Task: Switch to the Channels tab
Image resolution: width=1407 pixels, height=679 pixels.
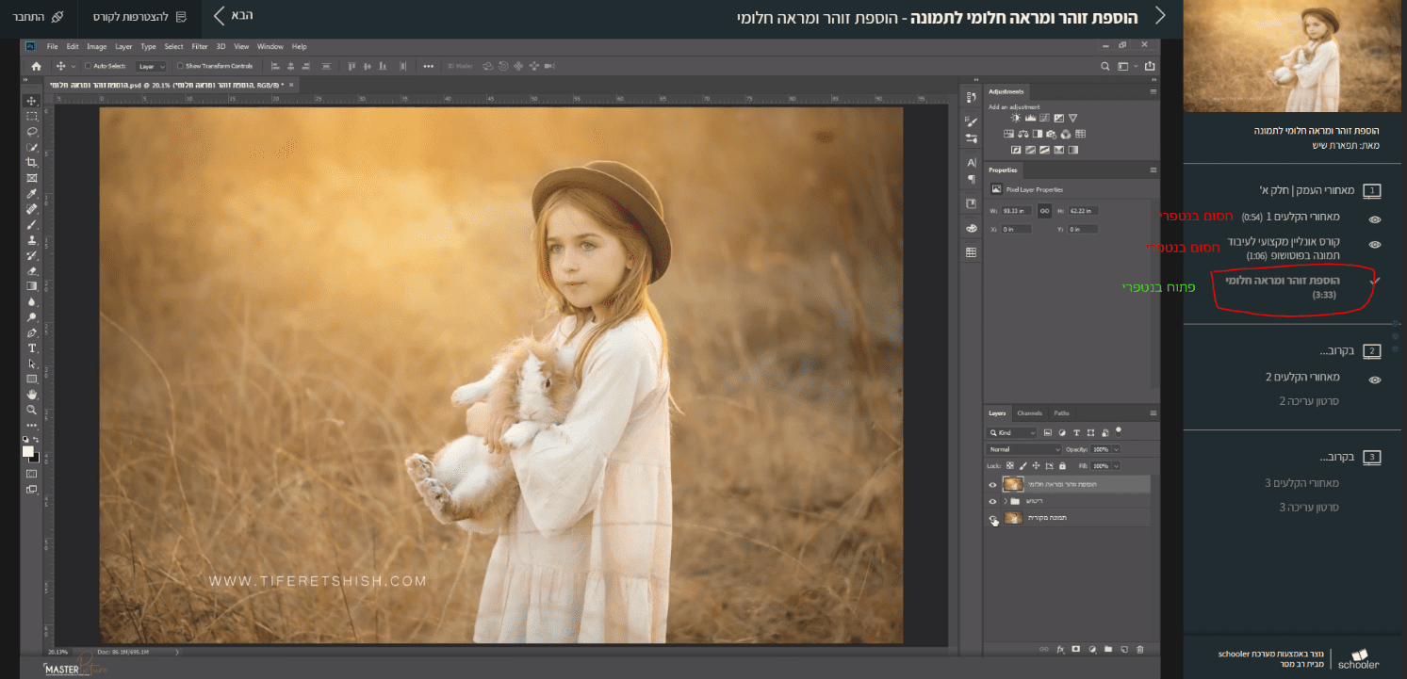Action: pyautogui.click(x=1029, y=413)
